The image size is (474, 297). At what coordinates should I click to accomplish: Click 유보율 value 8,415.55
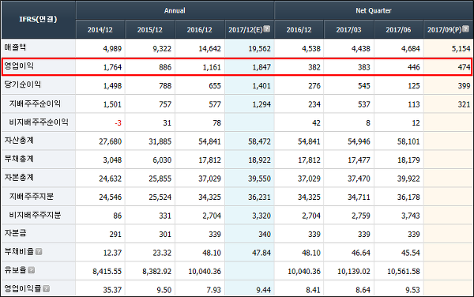(x=107, y=271)
